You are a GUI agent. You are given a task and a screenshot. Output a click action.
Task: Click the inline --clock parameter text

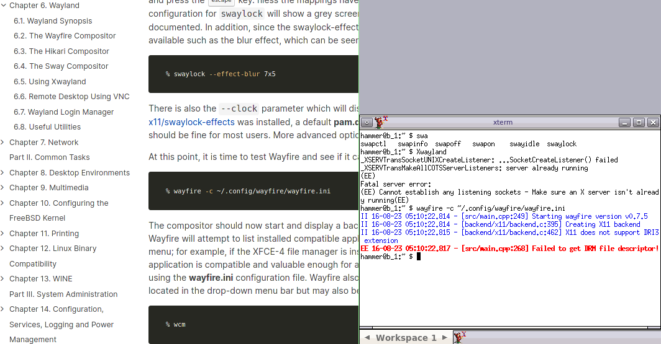[x=239, y=108]
